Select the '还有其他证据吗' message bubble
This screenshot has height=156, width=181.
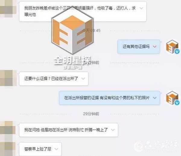click(x=138, y=47)
